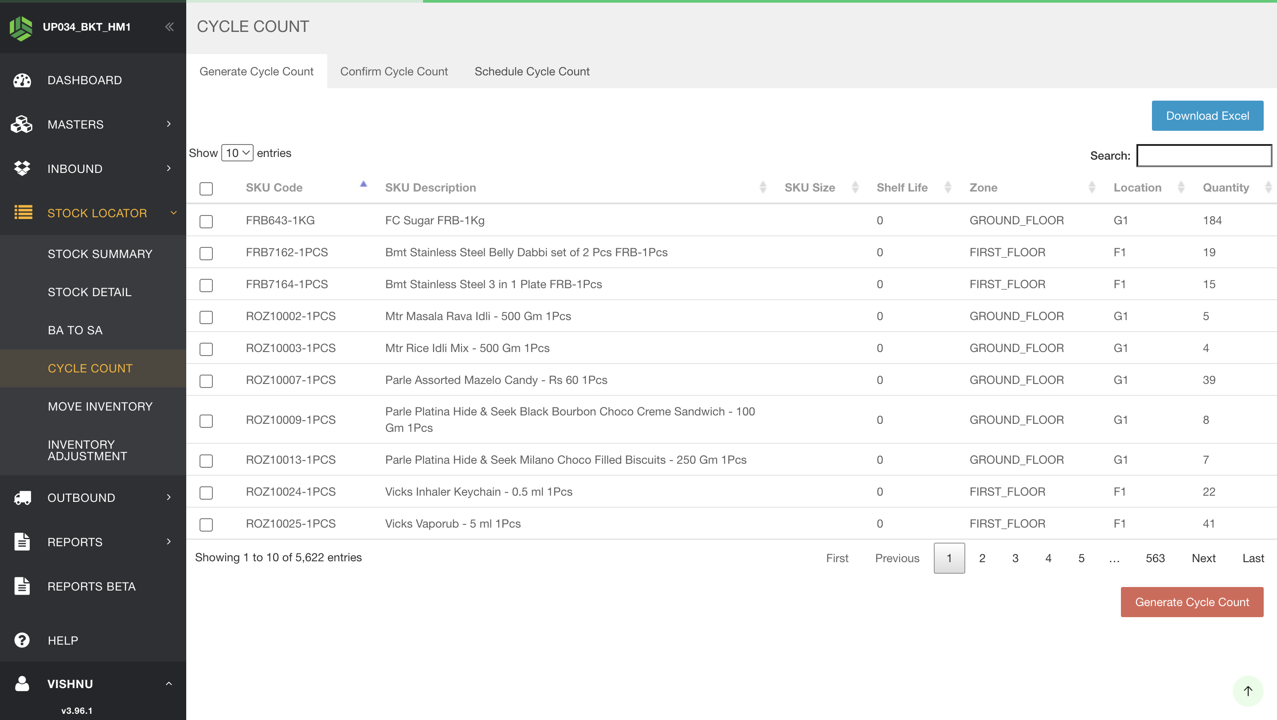Sort by Shelf Life arrows

[x=948, y=187]
